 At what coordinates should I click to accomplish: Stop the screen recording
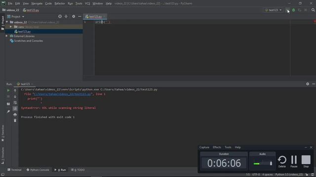tap(306, 162)
